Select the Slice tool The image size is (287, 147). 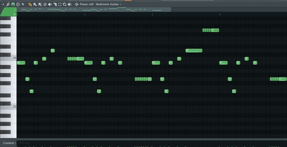pyautogui.click(x=55, y=4)
